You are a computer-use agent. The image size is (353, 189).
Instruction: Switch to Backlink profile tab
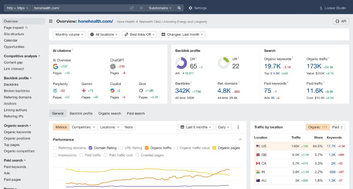pos(81,114)
